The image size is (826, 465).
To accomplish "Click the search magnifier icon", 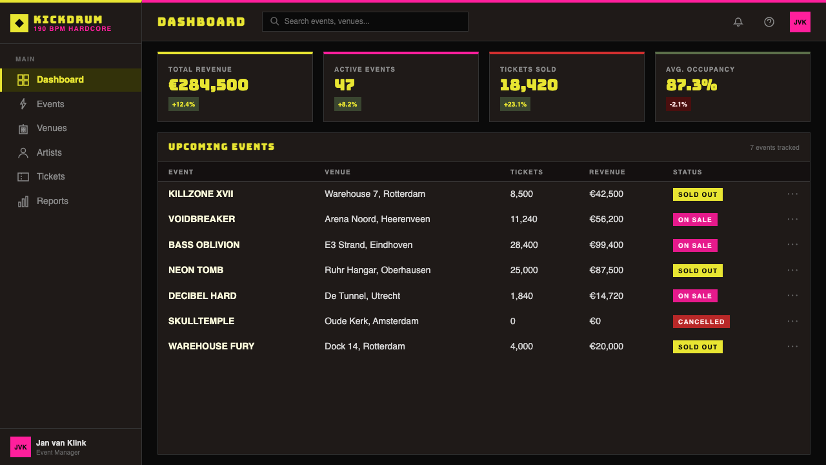I will 274,21.
